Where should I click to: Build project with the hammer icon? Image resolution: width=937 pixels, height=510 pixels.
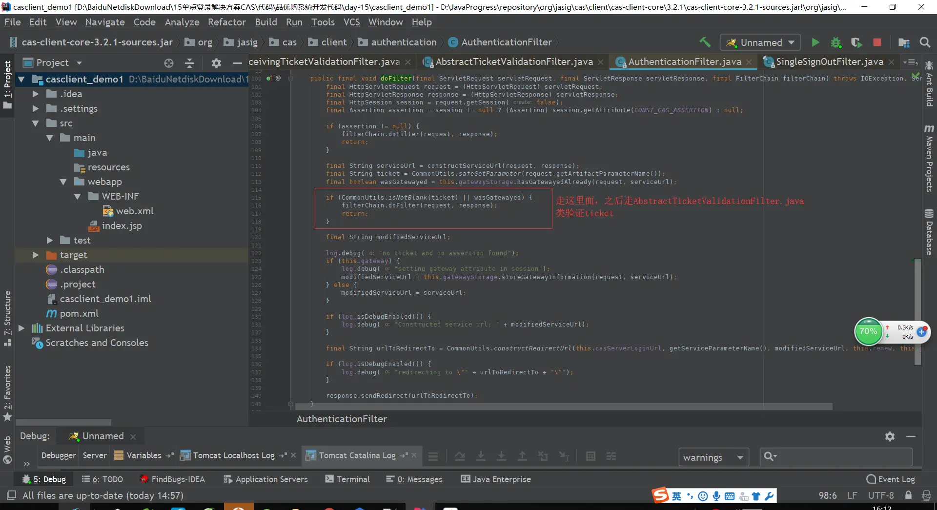point(705,42)
